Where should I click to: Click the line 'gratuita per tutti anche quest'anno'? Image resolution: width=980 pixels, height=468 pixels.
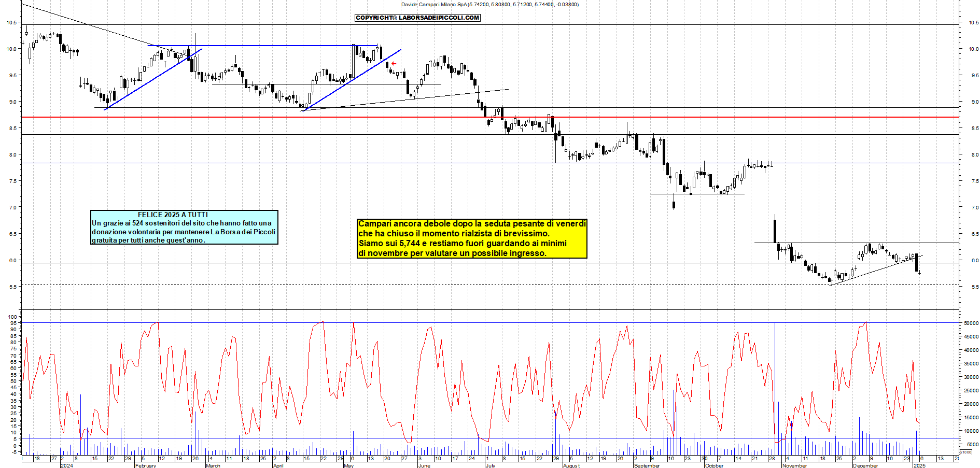point(148,240)
